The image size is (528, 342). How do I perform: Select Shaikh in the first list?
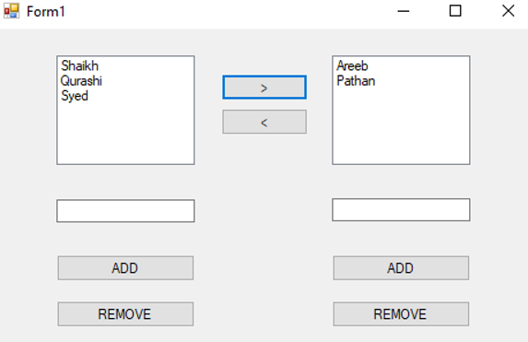[80, 65]
